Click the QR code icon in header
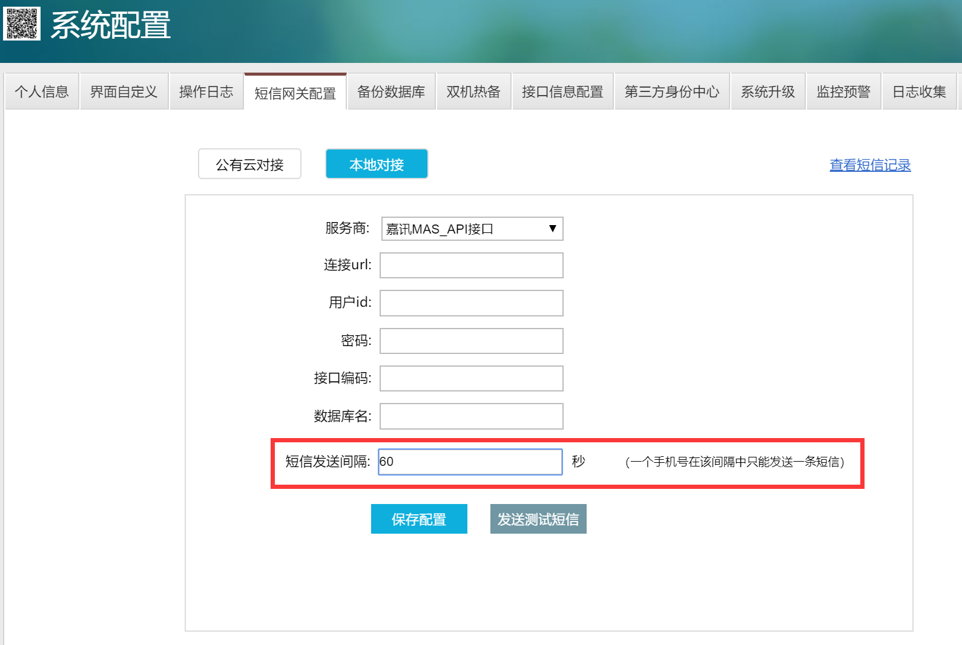This screenshot has width=962, height=645. [22, 23]
